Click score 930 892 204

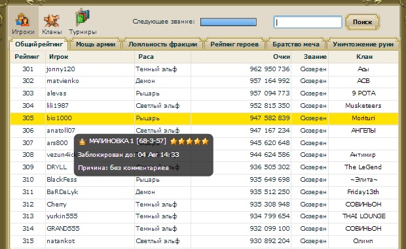(x=270, y=241)
